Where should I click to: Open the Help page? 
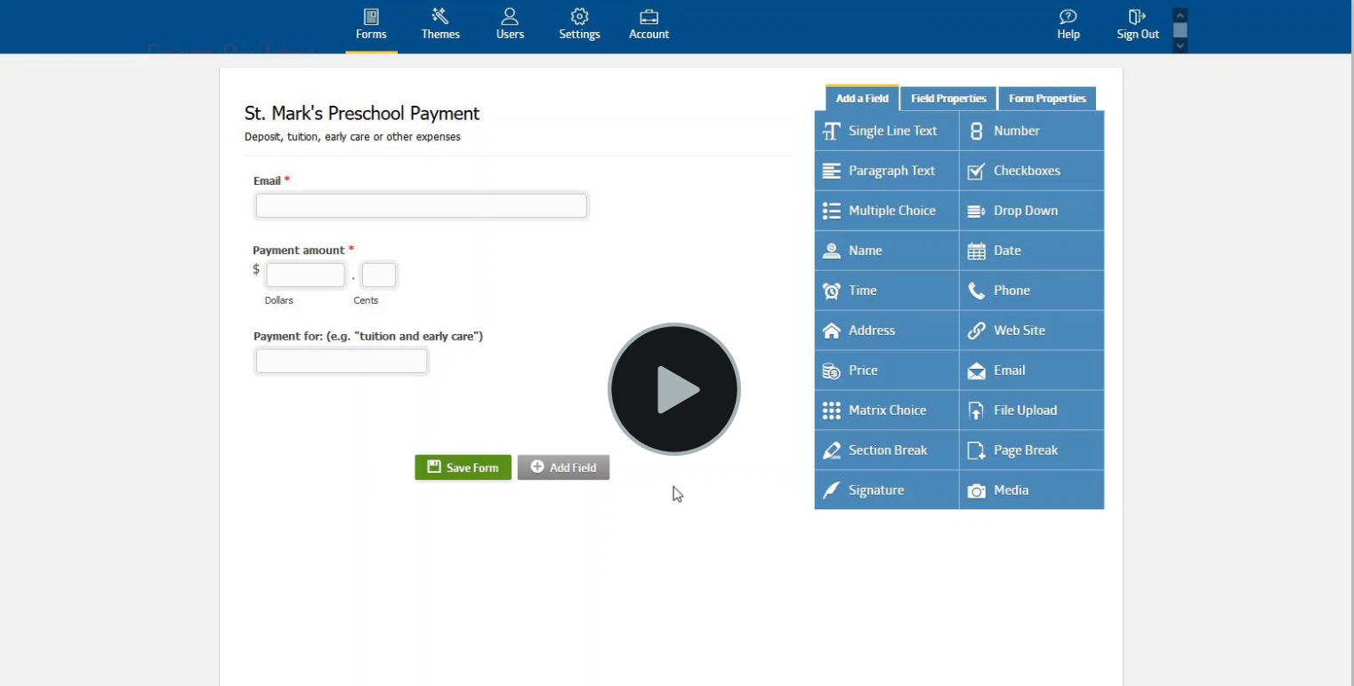coord(1068,25)
